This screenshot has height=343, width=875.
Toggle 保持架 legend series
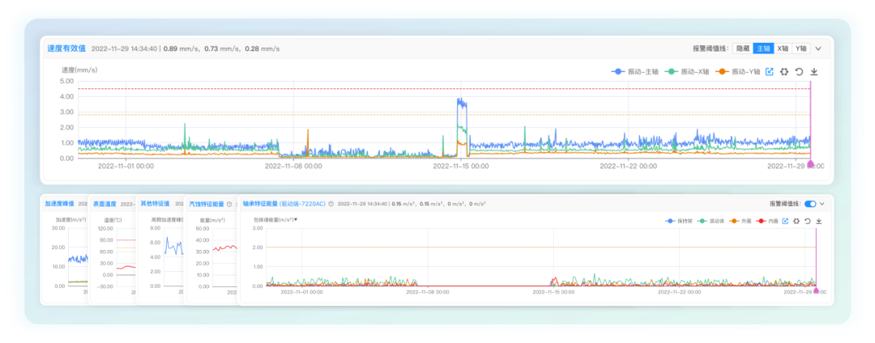679,221
